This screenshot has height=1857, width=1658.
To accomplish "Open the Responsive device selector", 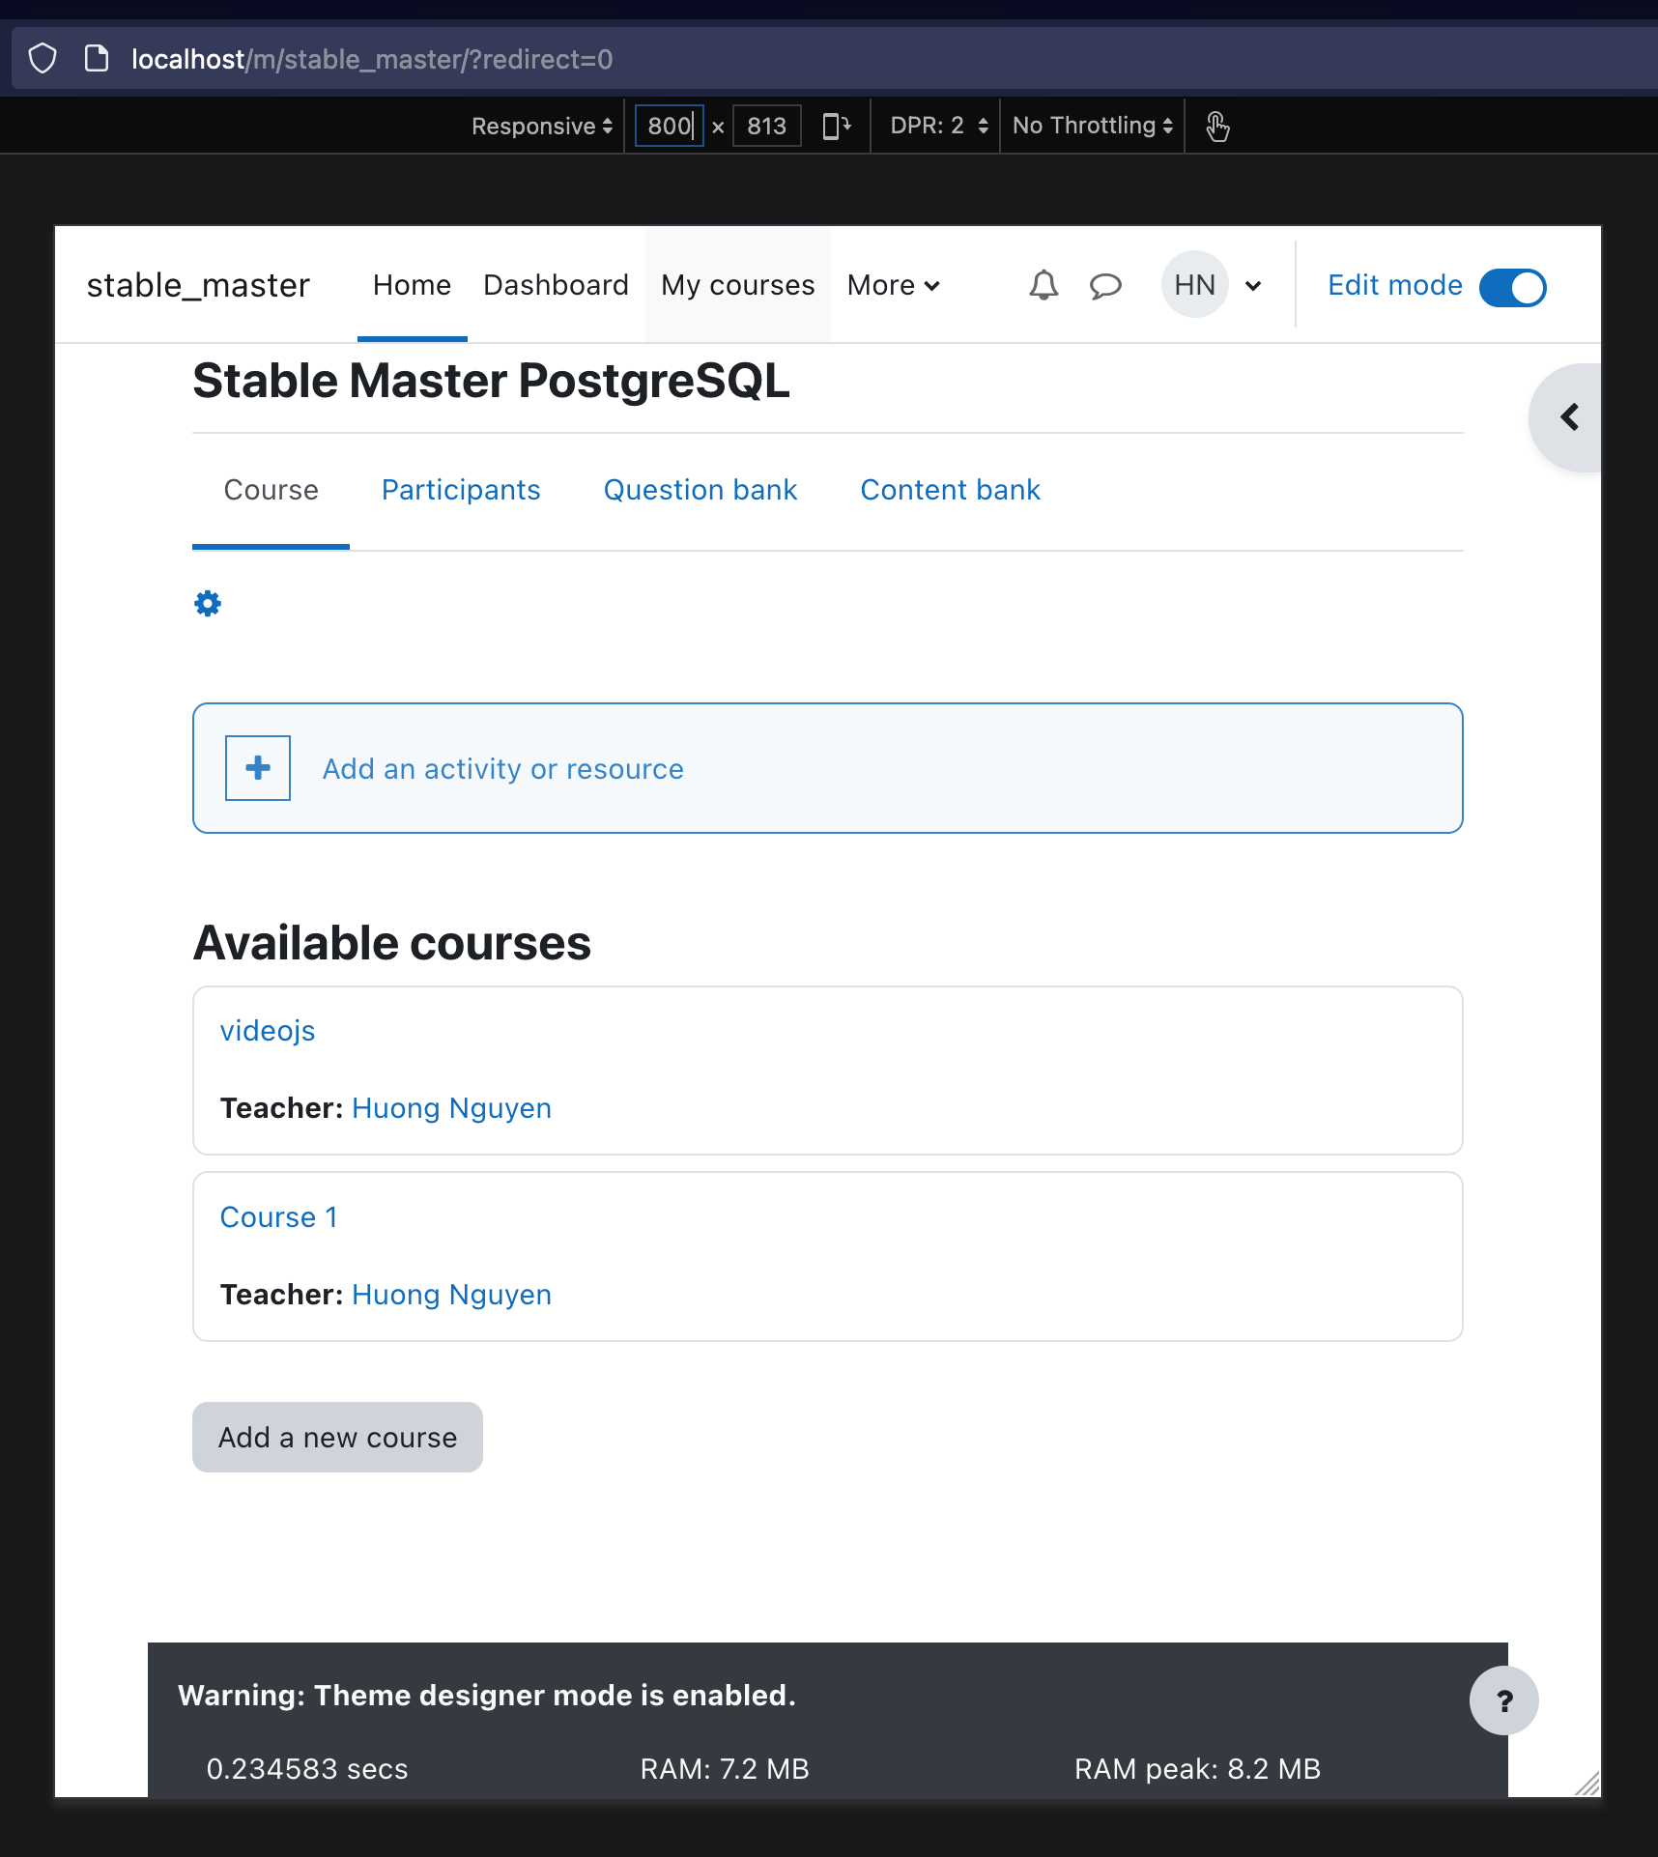I will pos(542,126).
